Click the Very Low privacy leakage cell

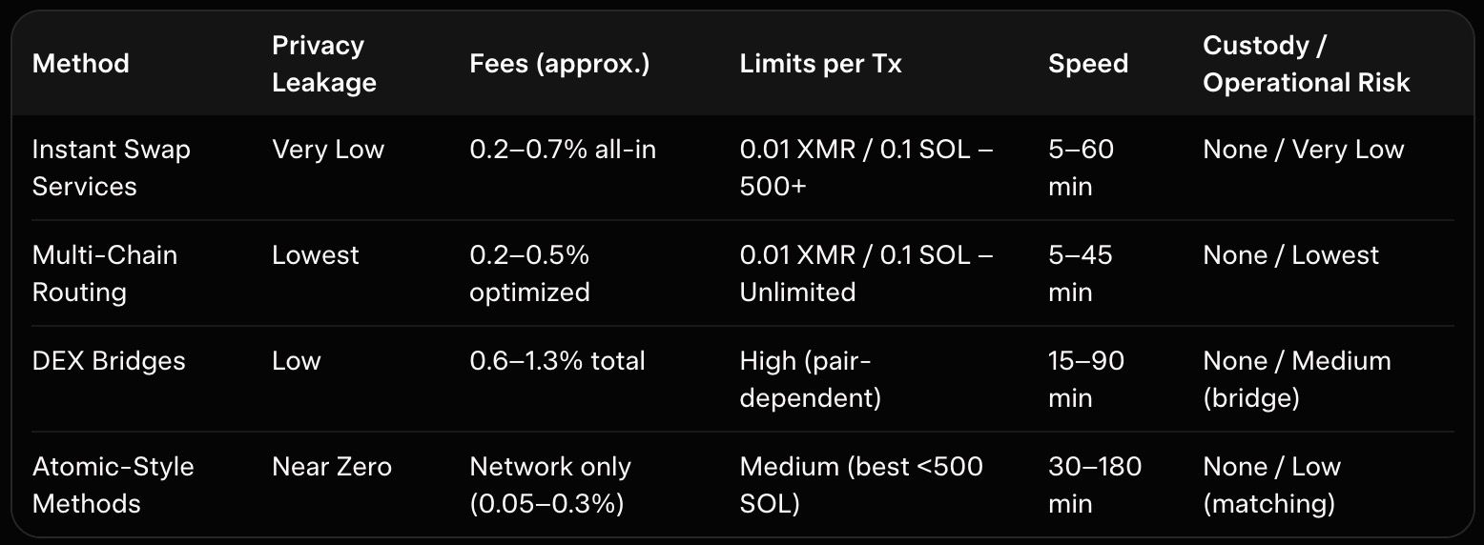click(x=327, y=150)
